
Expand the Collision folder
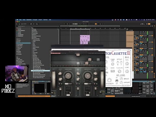tap(32, 31)
